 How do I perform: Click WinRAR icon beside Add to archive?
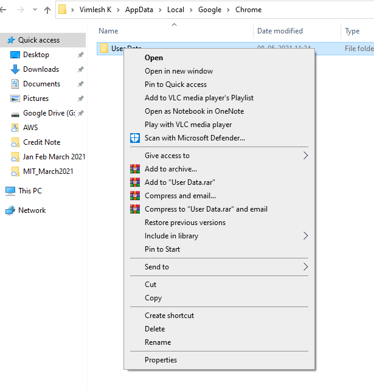click(x=135, y=169)
